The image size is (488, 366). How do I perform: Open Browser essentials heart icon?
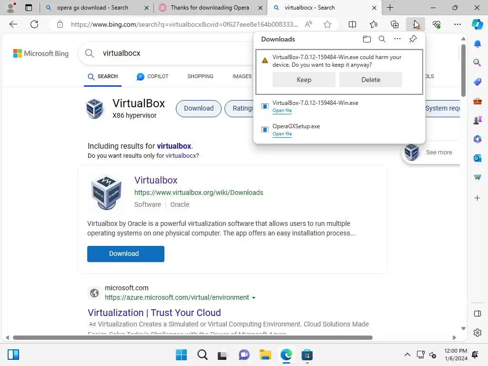(x=437, y=24)
